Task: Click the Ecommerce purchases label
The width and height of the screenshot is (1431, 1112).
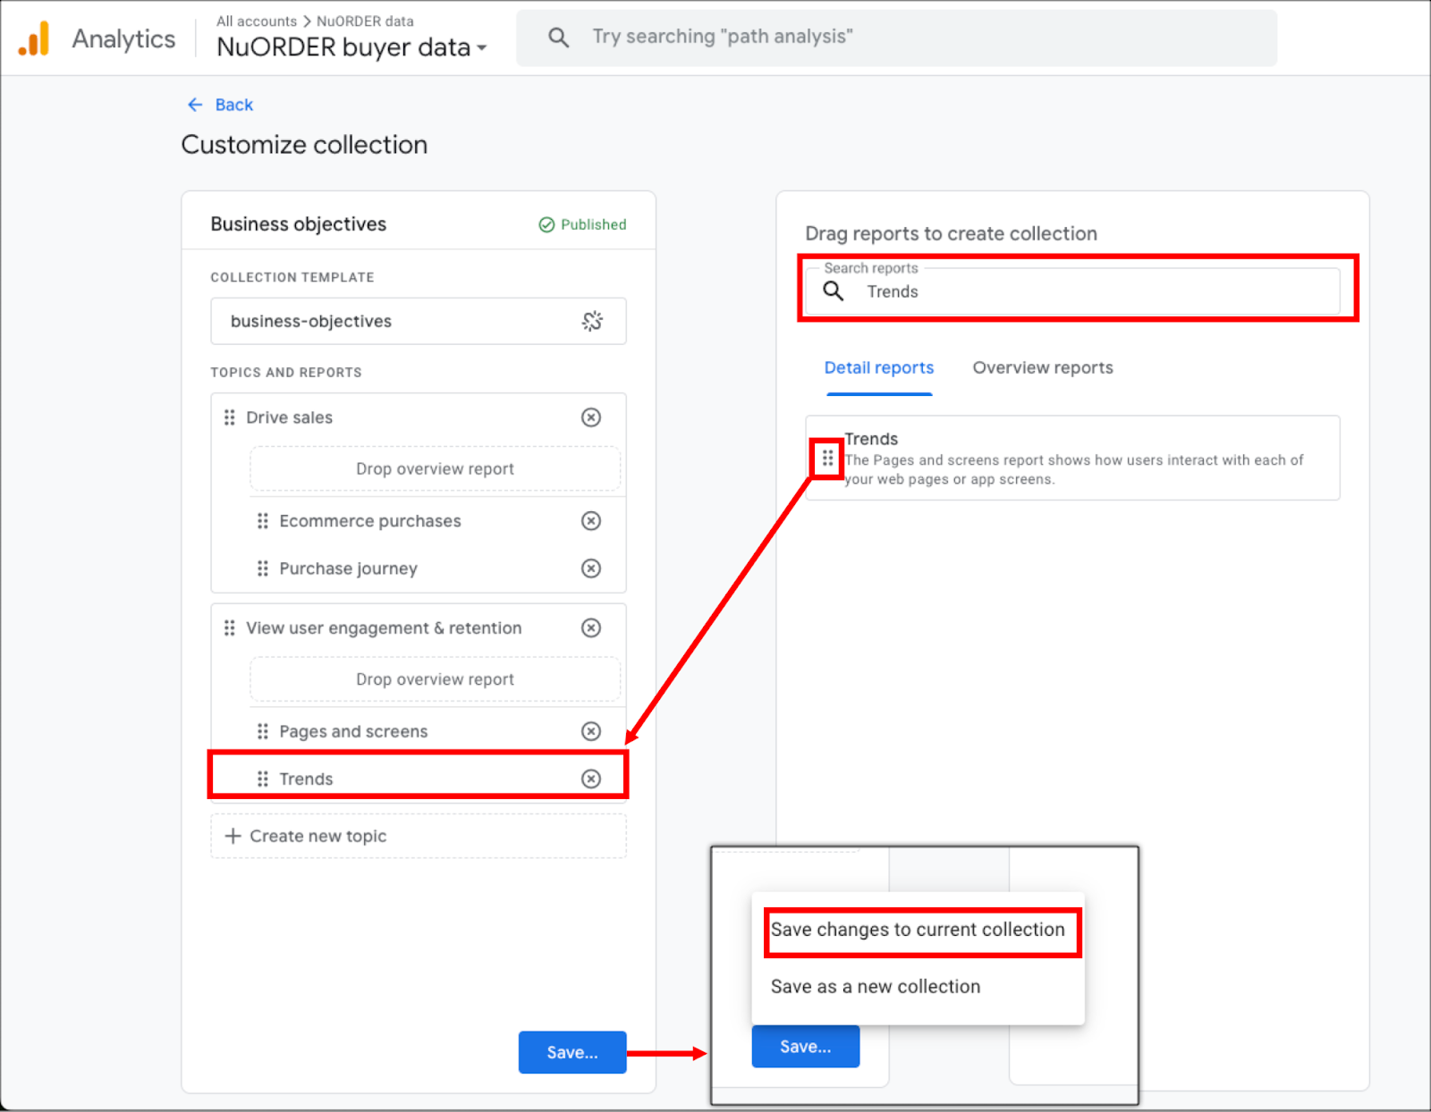Action: [370, 521]
